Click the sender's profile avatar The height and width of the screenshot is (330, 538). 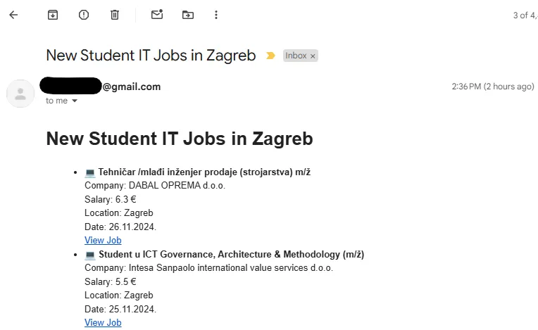(20, 94)
